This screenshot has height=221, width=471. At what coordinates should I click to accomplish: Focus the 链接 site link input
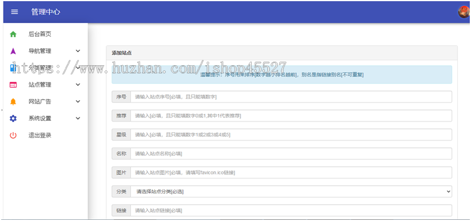pos(291,210)
